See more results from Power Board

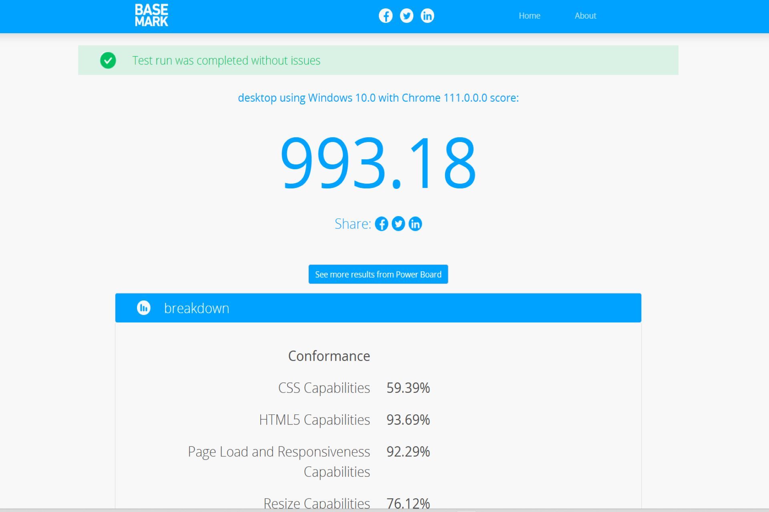378,274
